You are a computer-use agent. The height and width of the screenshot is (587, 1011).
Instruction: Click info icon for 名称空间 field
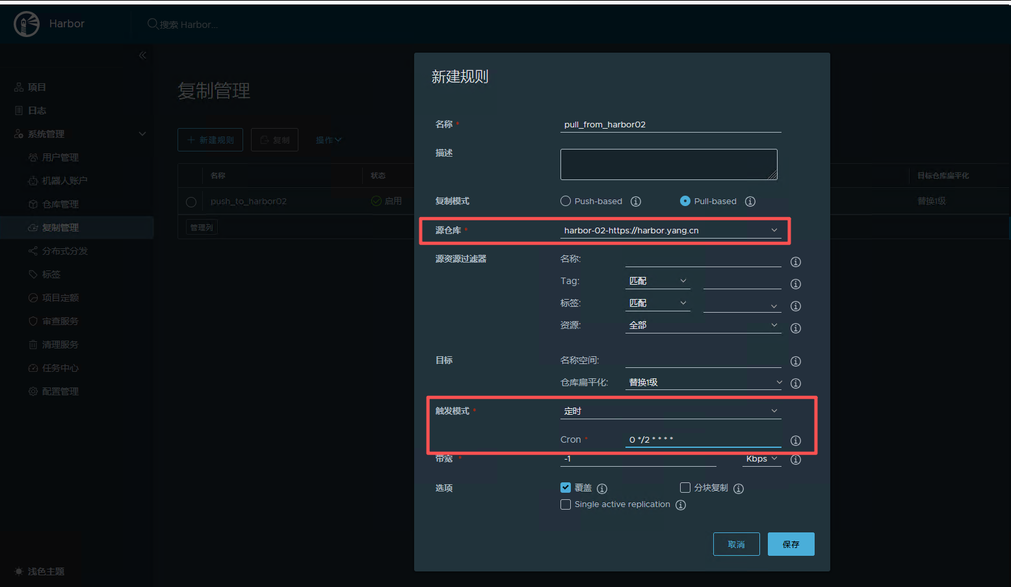click(x=795, y=361)
